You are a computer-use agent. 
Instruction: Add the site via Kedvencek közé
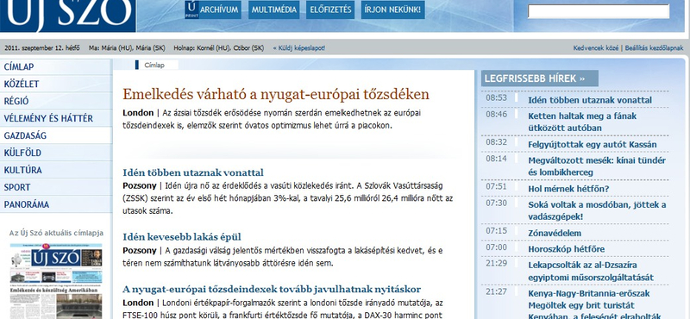[x=595, y=48]
